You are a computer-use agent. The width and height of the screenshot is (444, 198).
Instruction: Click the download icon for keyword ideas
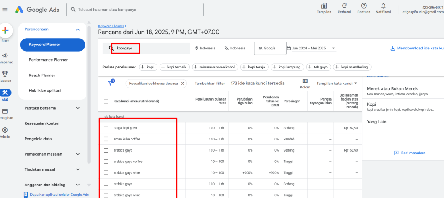392,49
